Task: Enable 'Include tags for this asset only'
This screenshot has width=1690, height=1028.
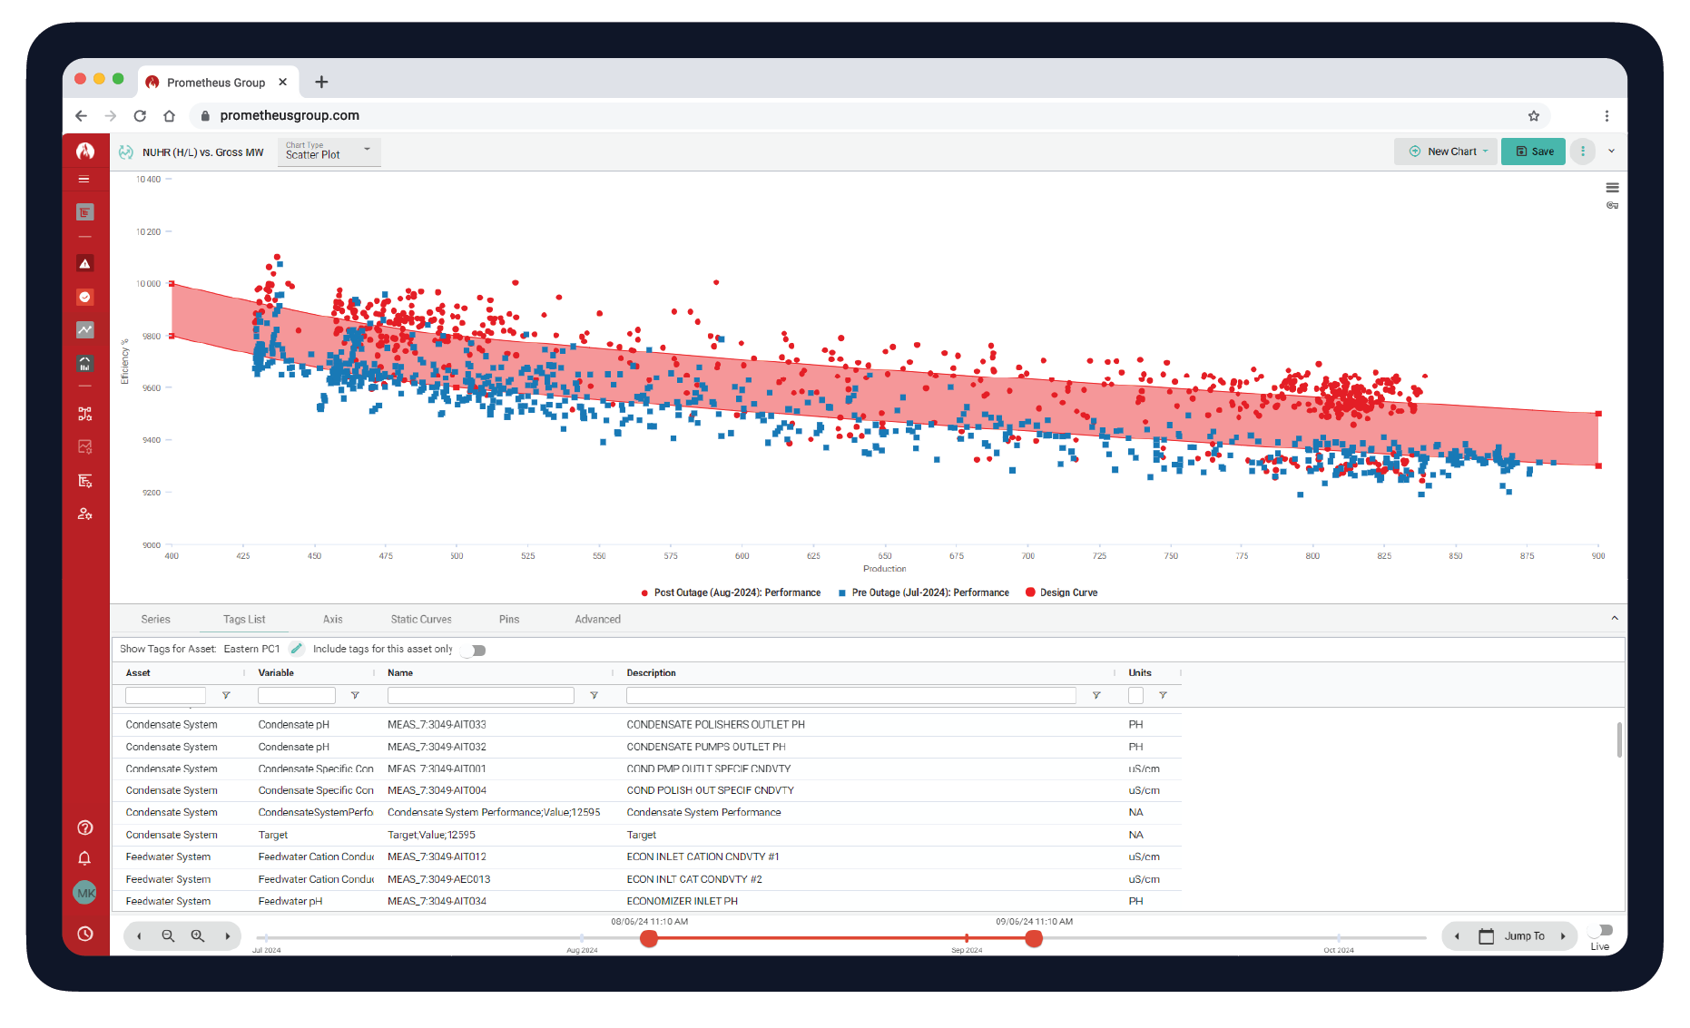Action: (x=473, y=650)
